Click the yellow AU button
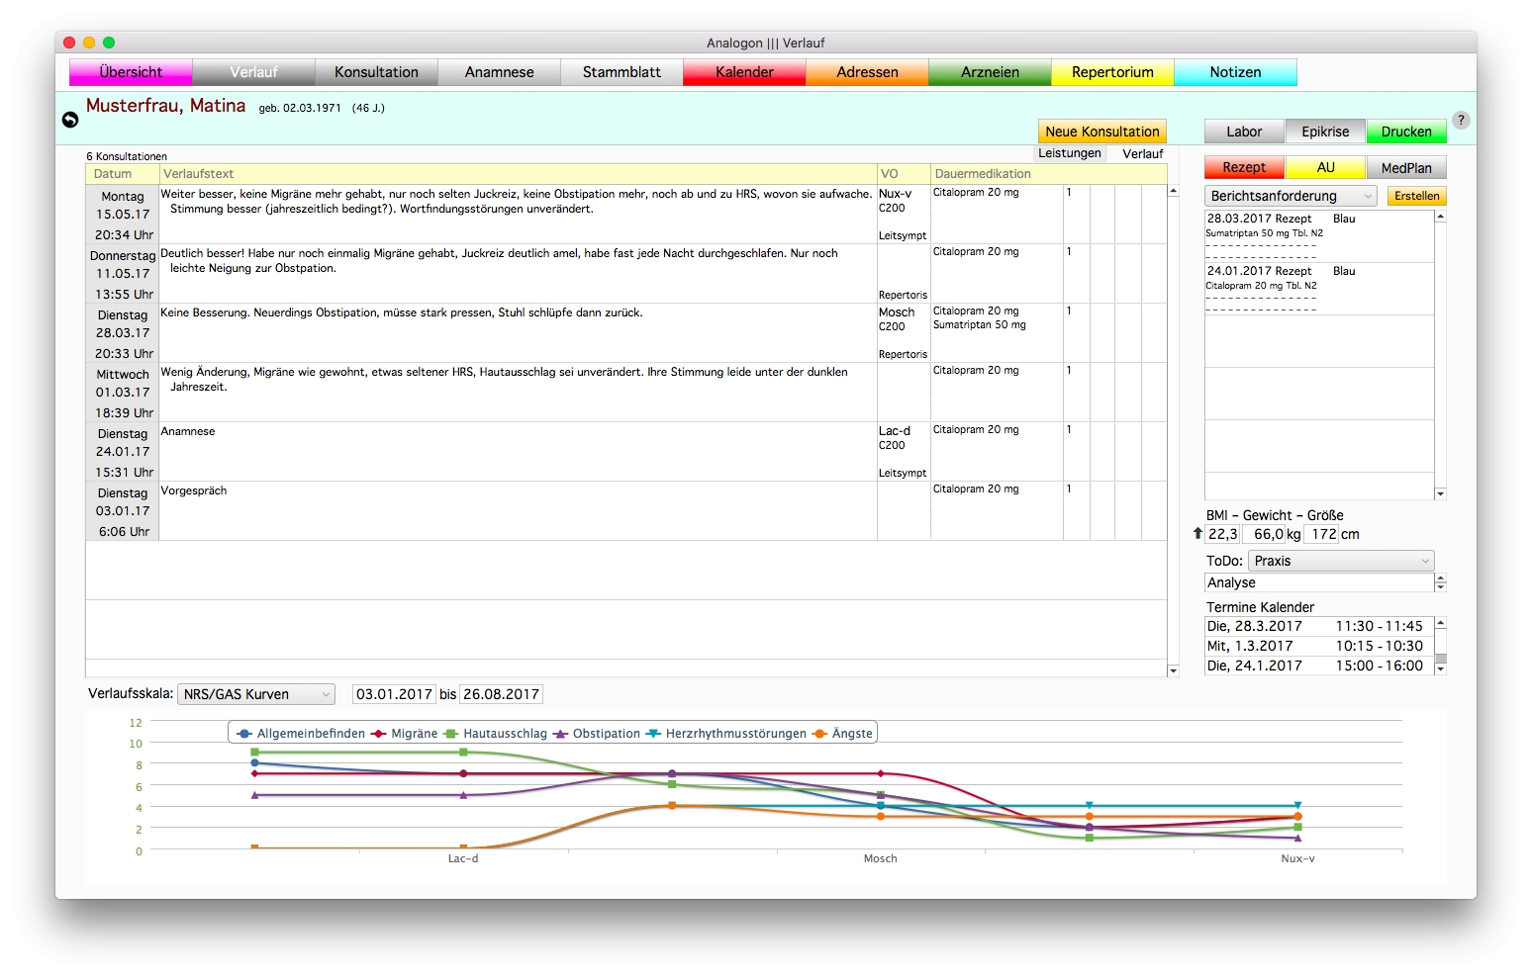The width and height of the screenshot is (1532, 978). 1325,167
